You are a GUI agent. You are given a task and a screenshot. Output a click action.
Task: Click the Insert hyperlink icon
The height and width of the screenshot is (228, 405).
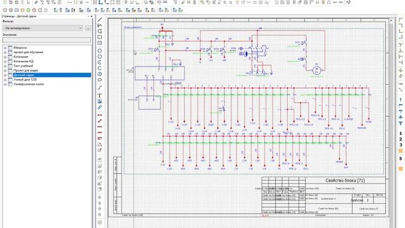(x=100, y=107)
